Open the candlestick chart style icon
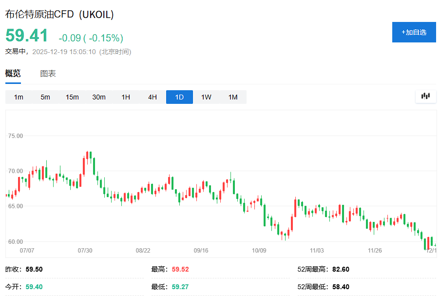Viewport: 440px width, 296px height. 425,97
